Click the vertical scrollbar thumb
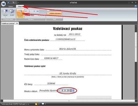Image resolution: width=138 pixels, height=106 pixels. click(136, 47)
